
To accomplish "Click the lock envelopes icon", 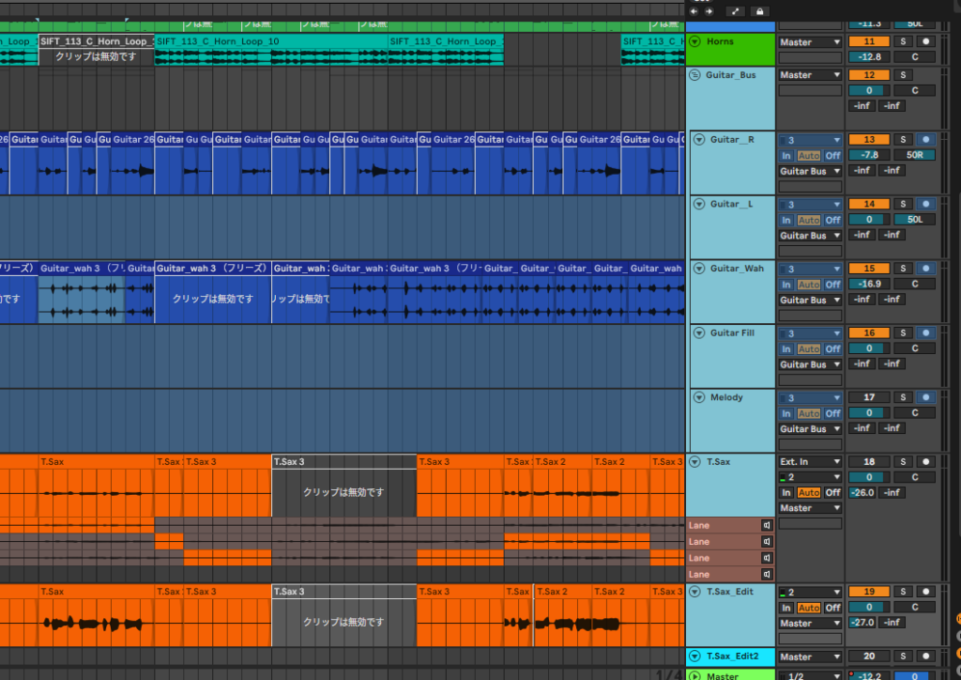I will tap(759, 11).
